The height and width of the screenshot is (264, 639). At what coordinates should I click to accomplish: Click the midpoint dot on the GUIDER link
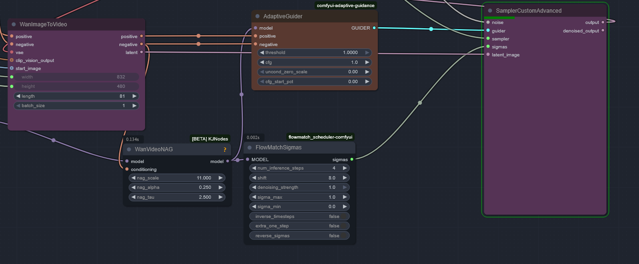[x=431, y=29]
